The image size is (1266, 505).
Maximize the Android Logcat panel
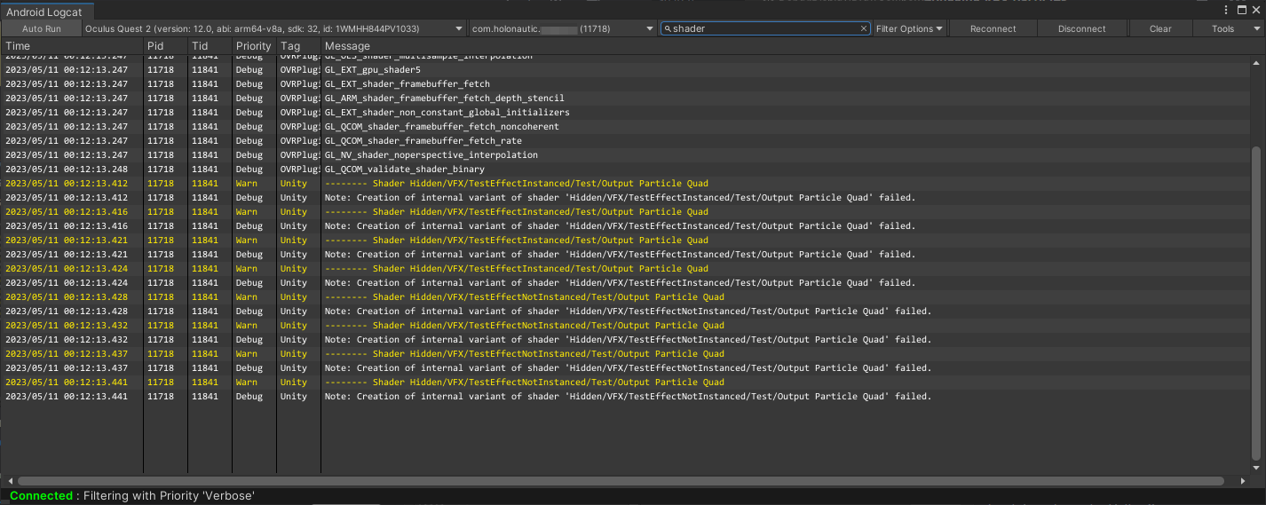click(1241, 10)
